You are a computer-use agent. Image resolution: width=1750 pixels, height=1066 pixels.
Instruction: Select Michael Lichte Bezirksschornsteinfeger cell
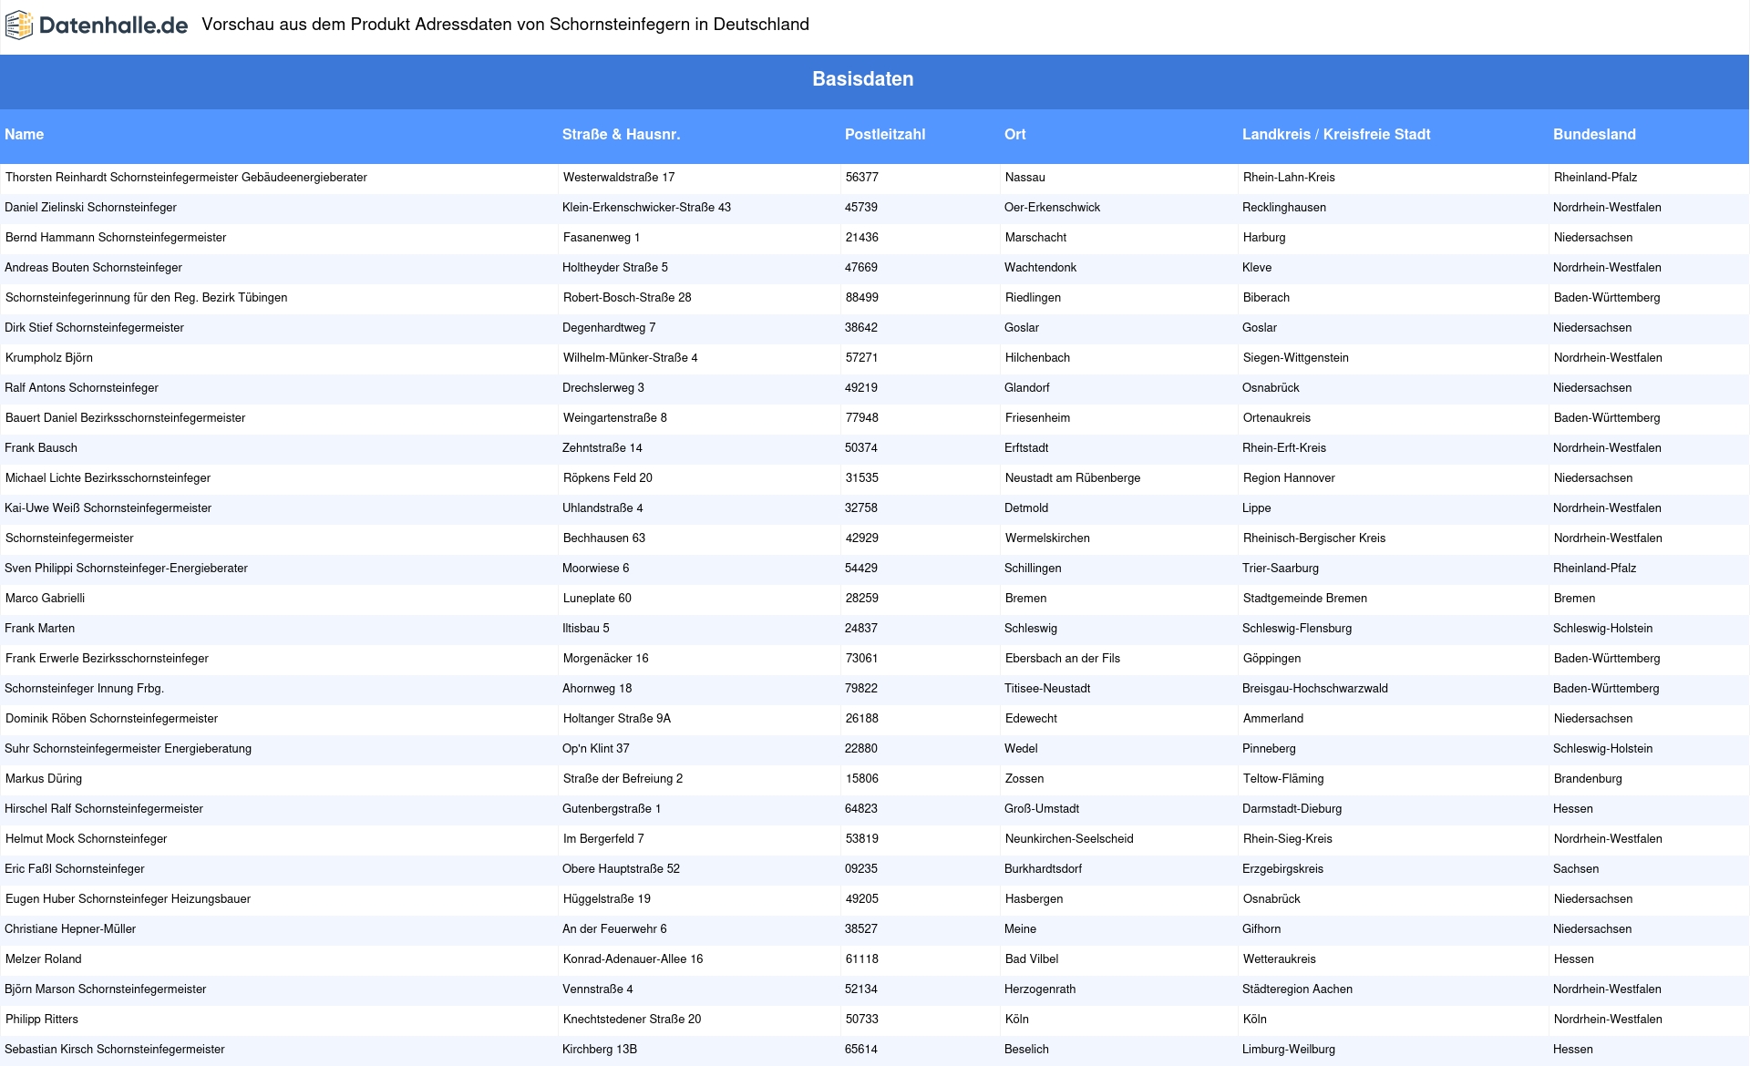tap(108, 478)
